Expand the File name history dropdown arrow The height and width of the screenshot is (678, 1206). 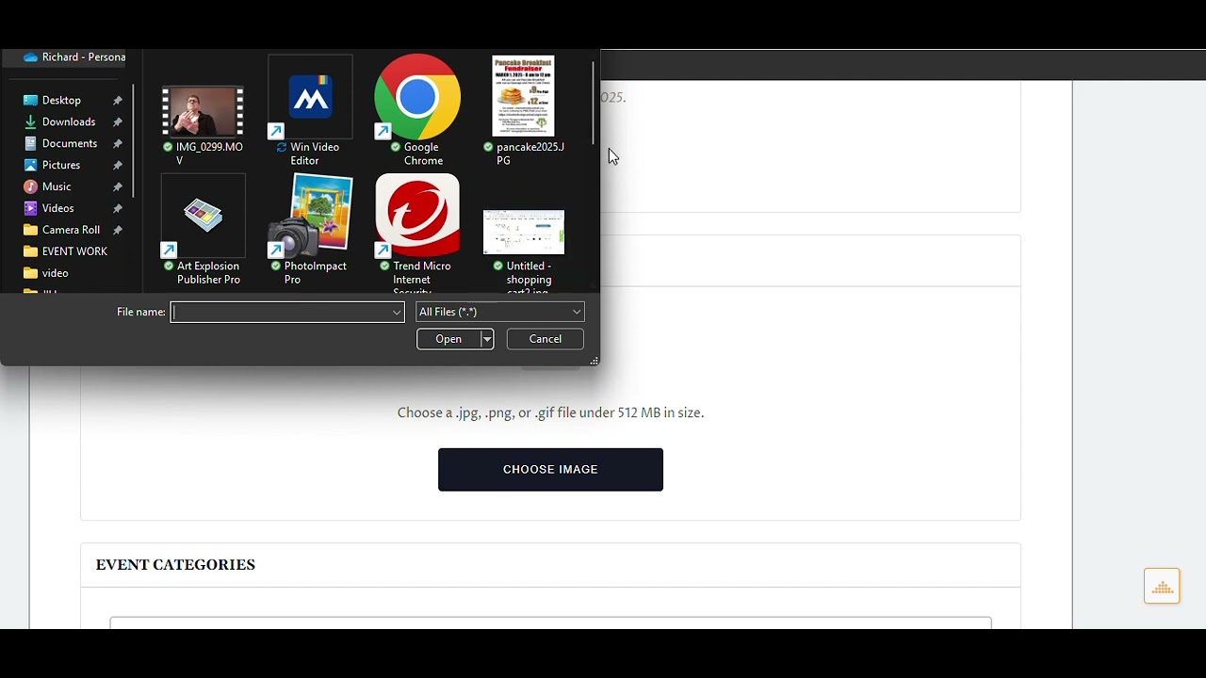(x=397, y=312)
